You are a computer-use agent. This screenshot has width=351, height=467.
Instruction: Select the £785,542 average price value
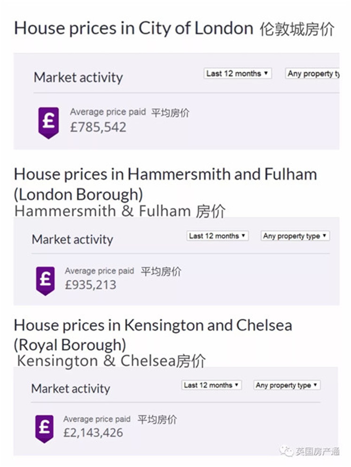click(98, 127)
